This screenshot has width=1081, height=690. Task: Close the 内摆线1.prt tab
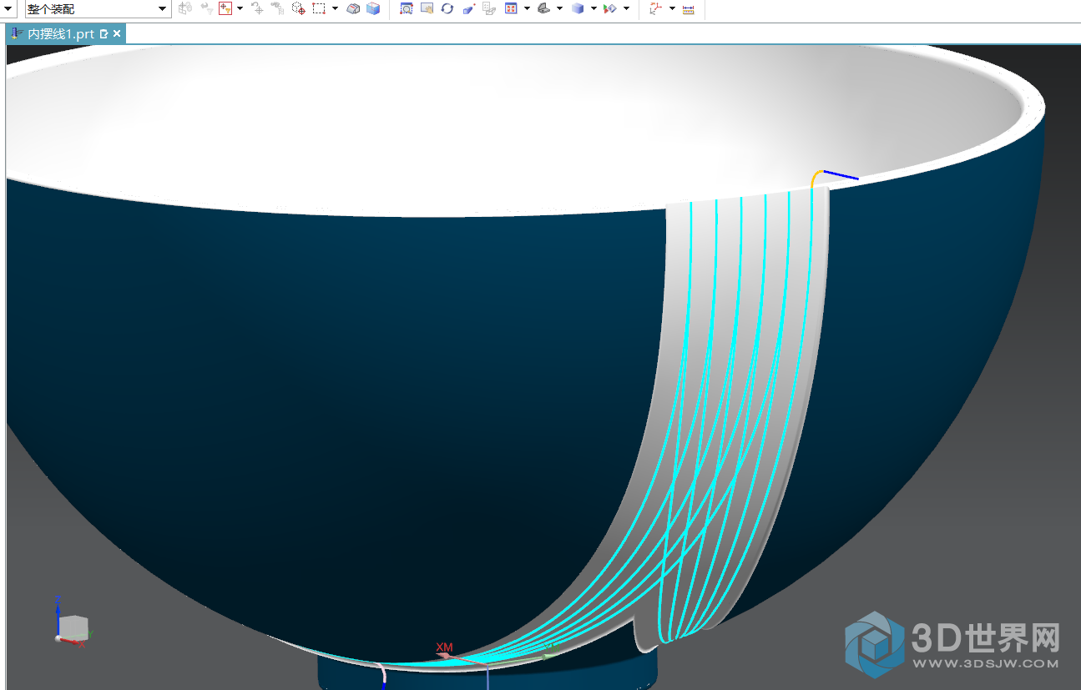(x=117, y=34)
